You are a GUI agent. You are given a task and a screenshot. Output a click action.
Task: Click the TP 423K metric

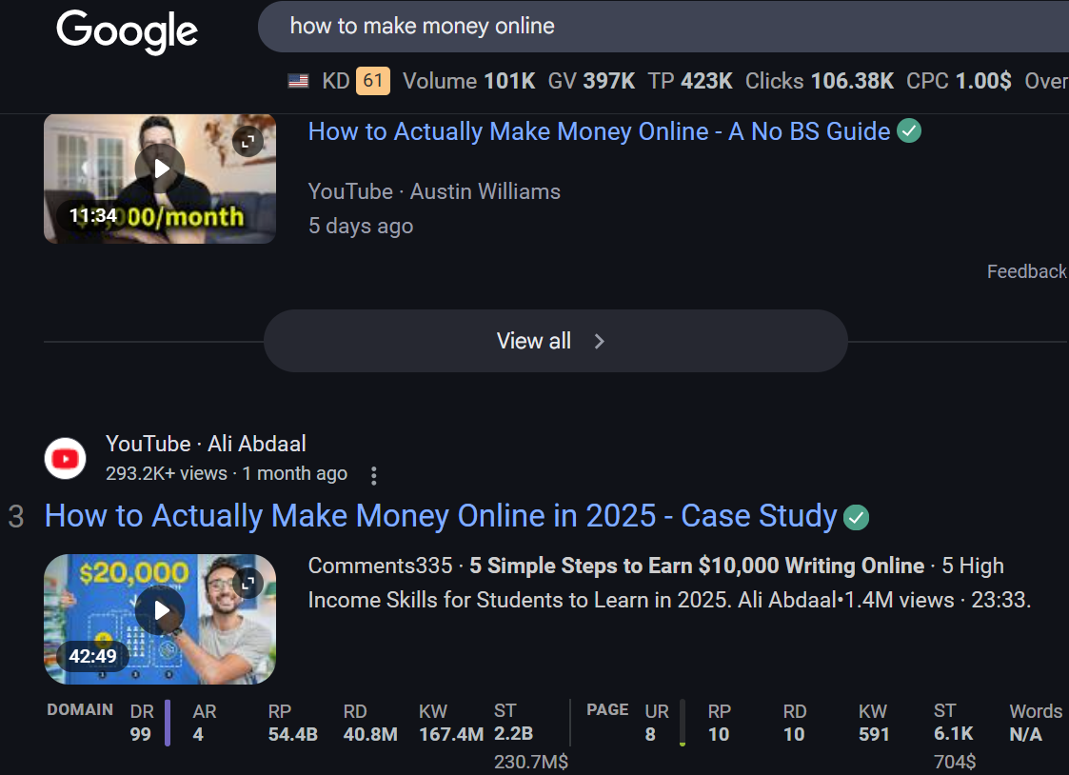[x=690, y=81]
